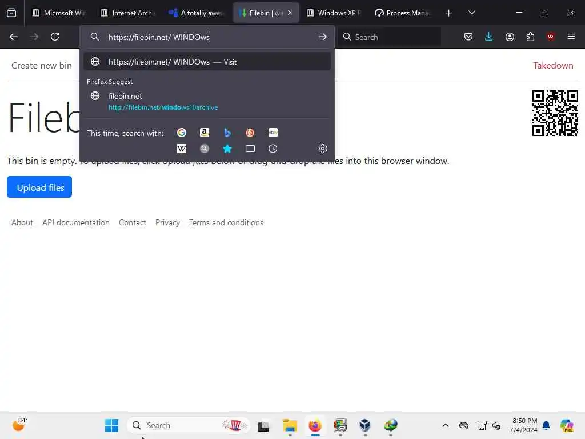This screenshot has height=439, width=585.
Task: Open the Privacy footer link
Action: click(167, 222)
